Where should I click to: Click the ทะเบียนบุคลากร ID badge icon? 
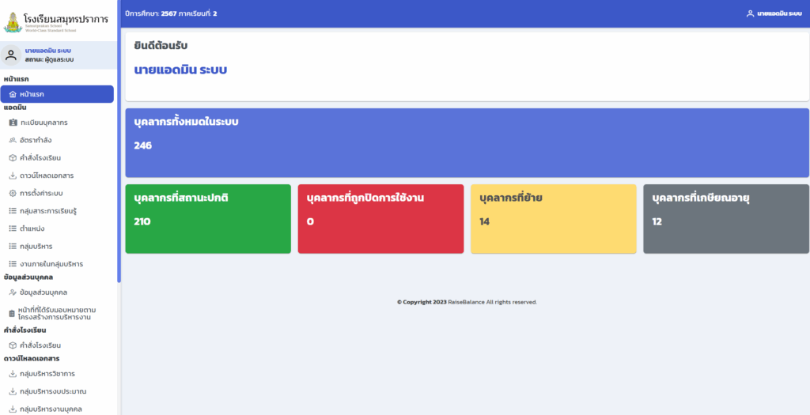coord(13,123)
